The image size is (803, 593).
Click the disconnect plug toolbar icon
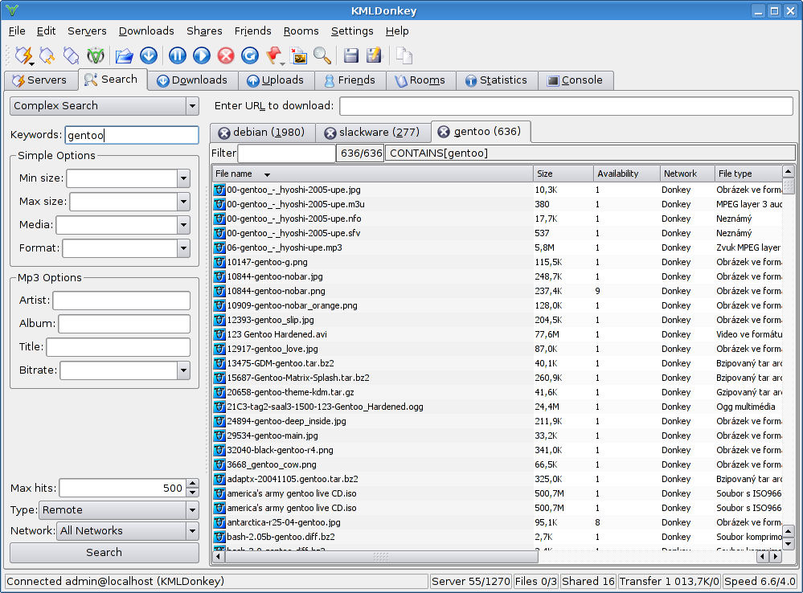(71, 55)
